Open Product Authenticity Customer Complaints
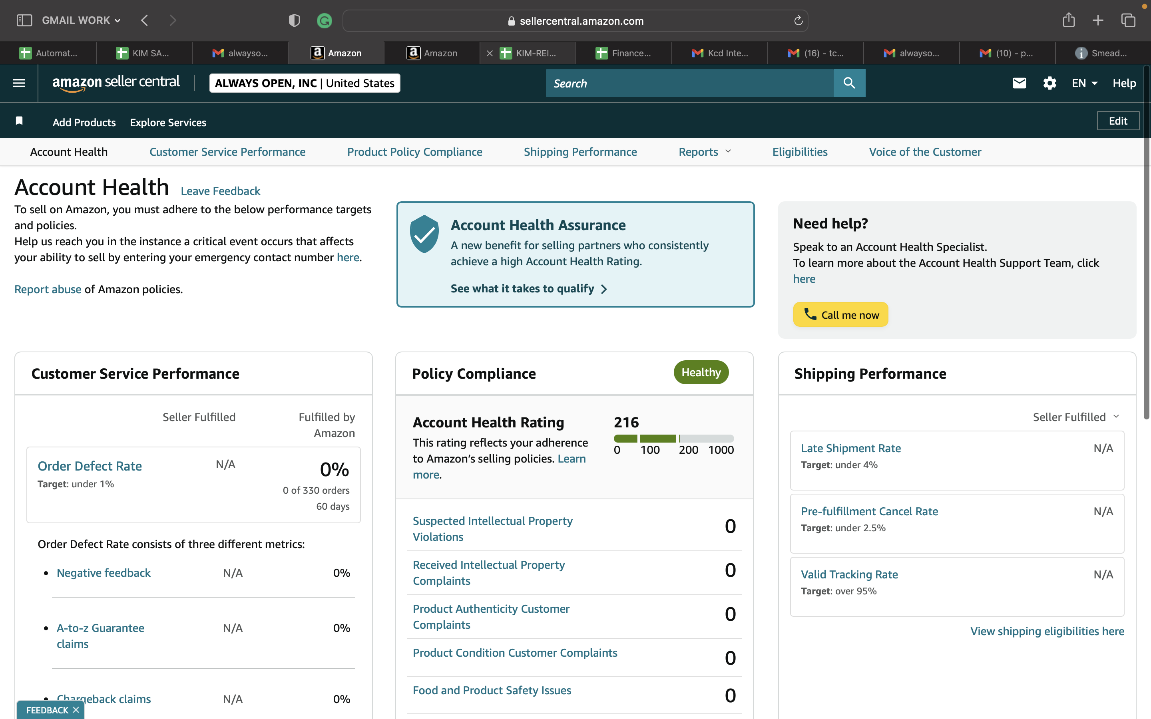Screen dimensions: 1151x719 tap(491, 617)
